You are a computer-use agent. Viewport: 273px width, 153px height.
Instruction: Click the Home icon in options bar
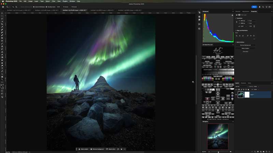click(x=3, y=7)
